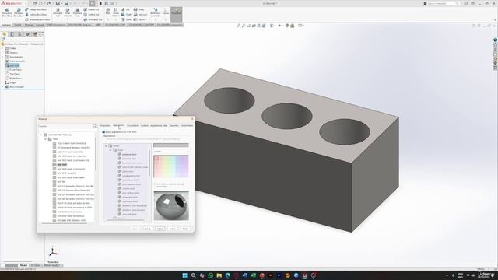Select polished steel in appearance list
Screen dimensions: 498x280
(129, 154)
